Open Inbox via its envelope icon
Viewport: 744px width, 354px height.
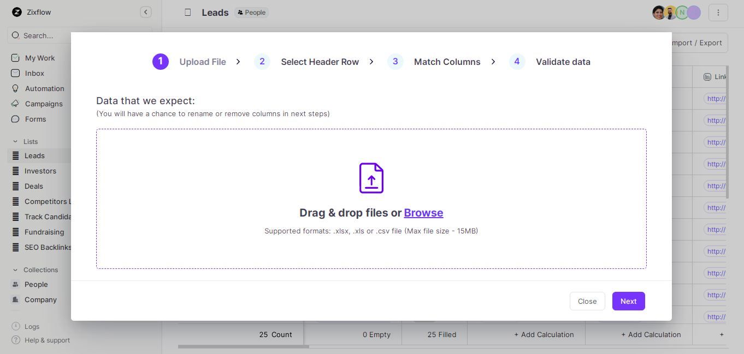point(15,73)
